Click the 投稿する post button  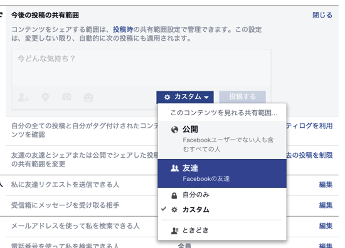coord(243,97)
